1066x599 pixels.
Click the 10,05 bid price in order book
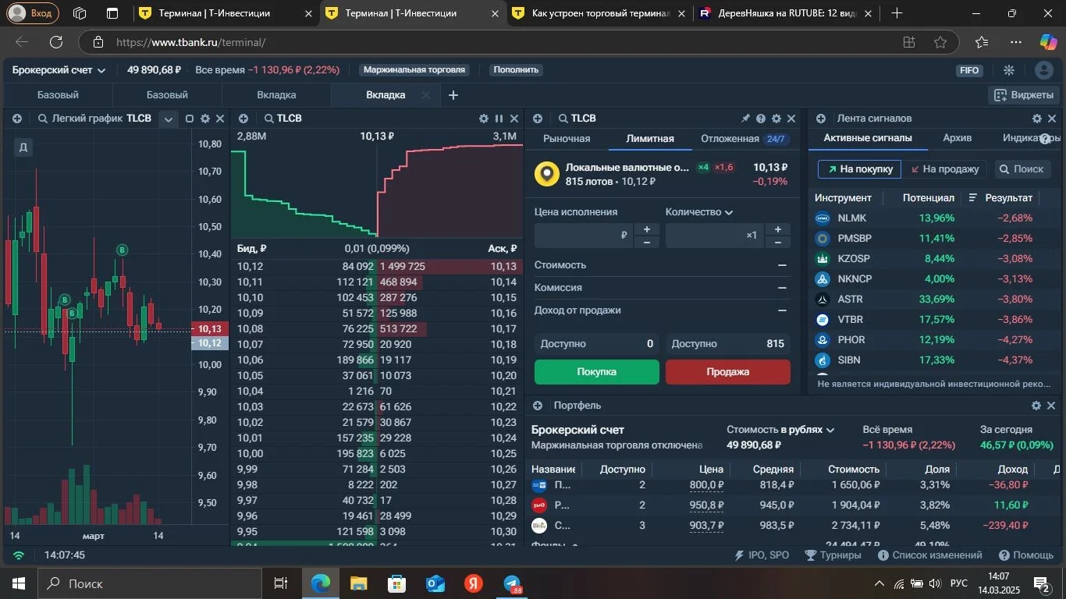click(250, 376)
